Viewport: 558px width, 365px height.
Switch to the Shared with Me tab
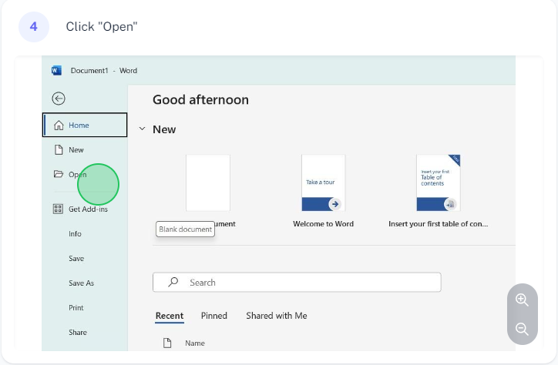click(x=277, y=316)
